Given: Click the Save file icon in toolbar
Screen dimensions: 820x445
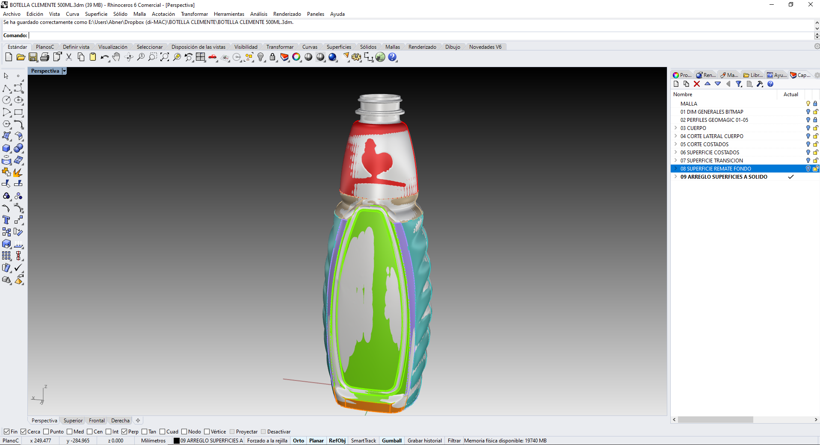Looking at the screenshot, I should coord(33,57).
